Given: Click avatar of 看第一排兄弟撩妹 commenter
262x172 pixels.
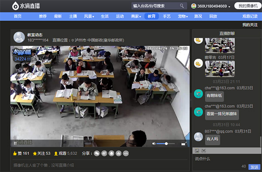Looking at the screenshot, I should click(198, 112).
